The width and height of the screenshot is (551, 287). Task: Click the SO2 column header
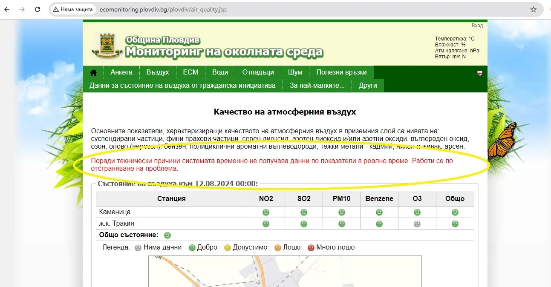pos(304,199)
